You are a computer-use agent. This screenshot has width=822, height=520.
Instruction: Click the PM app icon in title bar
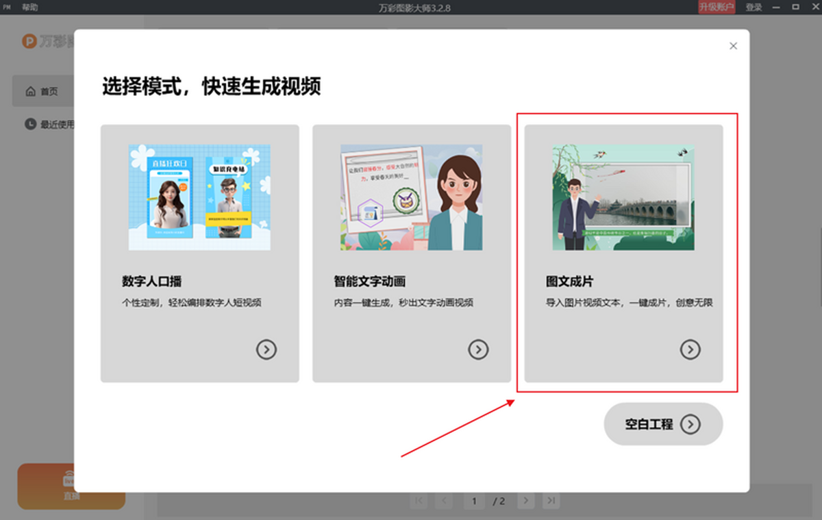[x=7, y=7]
